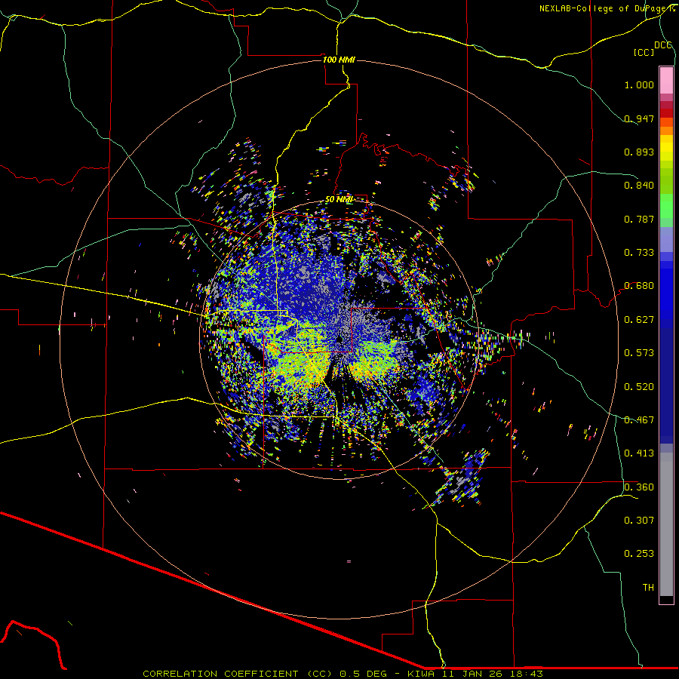Click the 0.733 scale label
Screen dimensions: 679x679
coord(639,253)
